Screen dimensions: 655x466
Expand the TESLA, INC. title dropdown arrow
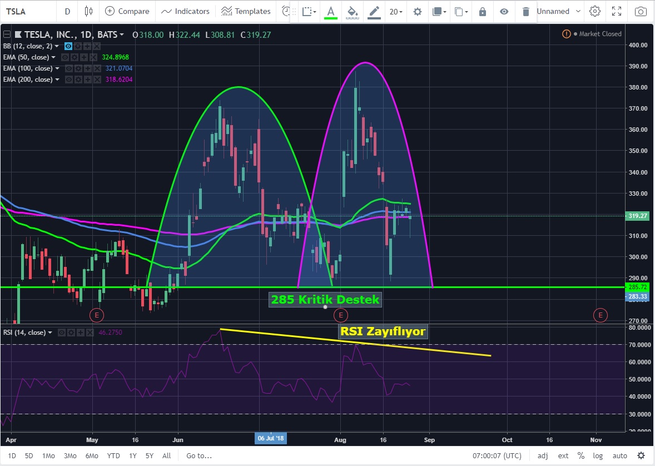[122, 34]
